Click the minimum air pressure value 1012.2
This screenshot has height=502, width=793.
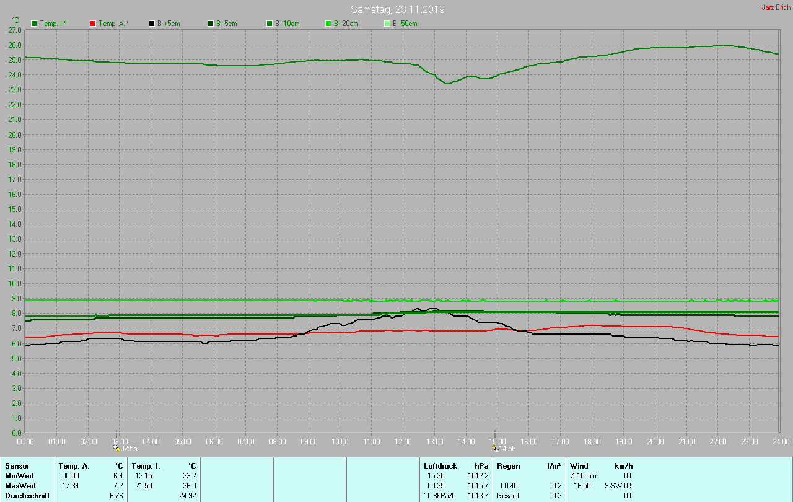[478, 476]
